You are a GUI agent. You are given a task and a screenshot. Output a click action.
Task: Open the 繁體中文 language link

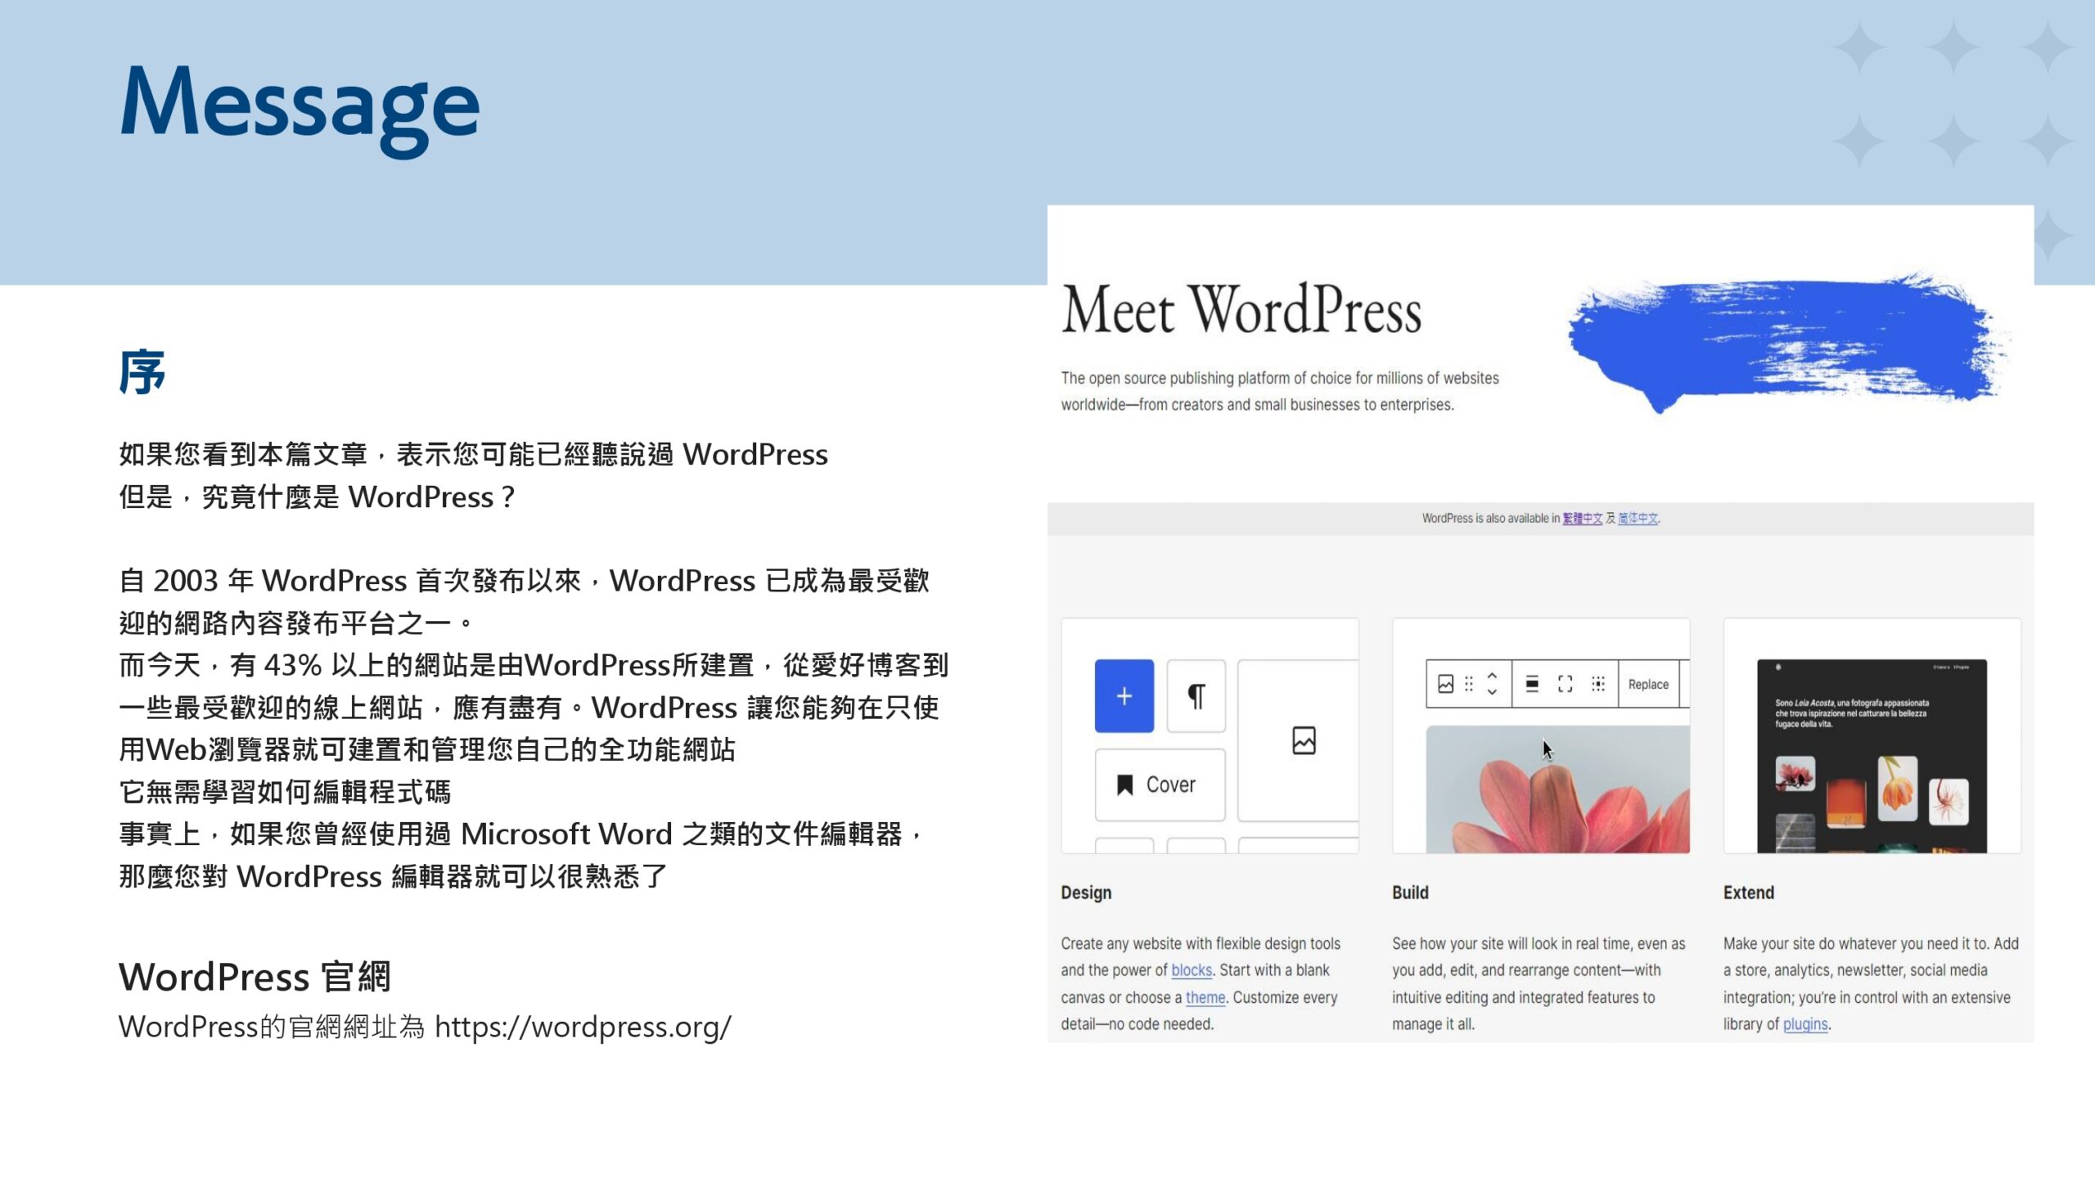click(x=1582, y=519)
